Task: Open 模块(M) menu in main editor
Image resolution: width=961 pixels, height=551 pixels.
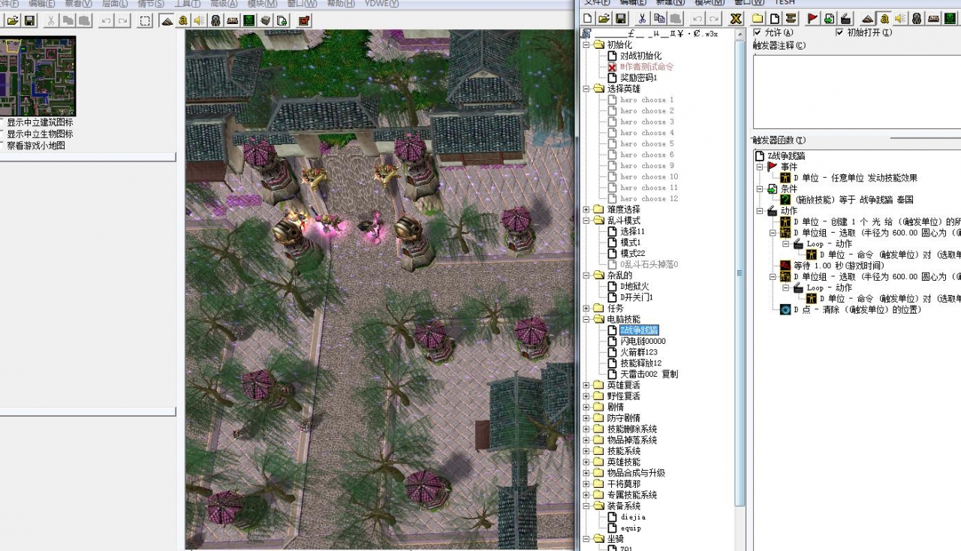Action: coord(262,4)
